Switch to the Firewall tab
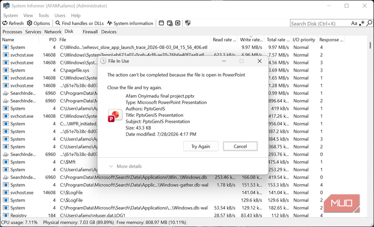374x227 pixels. click(x=90, y=32)
